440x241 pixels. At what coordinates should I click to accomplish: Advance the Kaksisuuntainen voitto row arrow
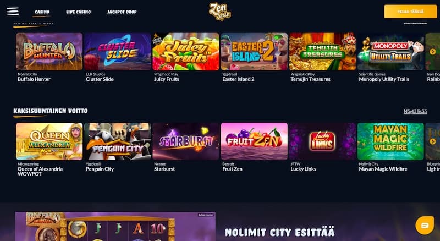tap(432, 141)
